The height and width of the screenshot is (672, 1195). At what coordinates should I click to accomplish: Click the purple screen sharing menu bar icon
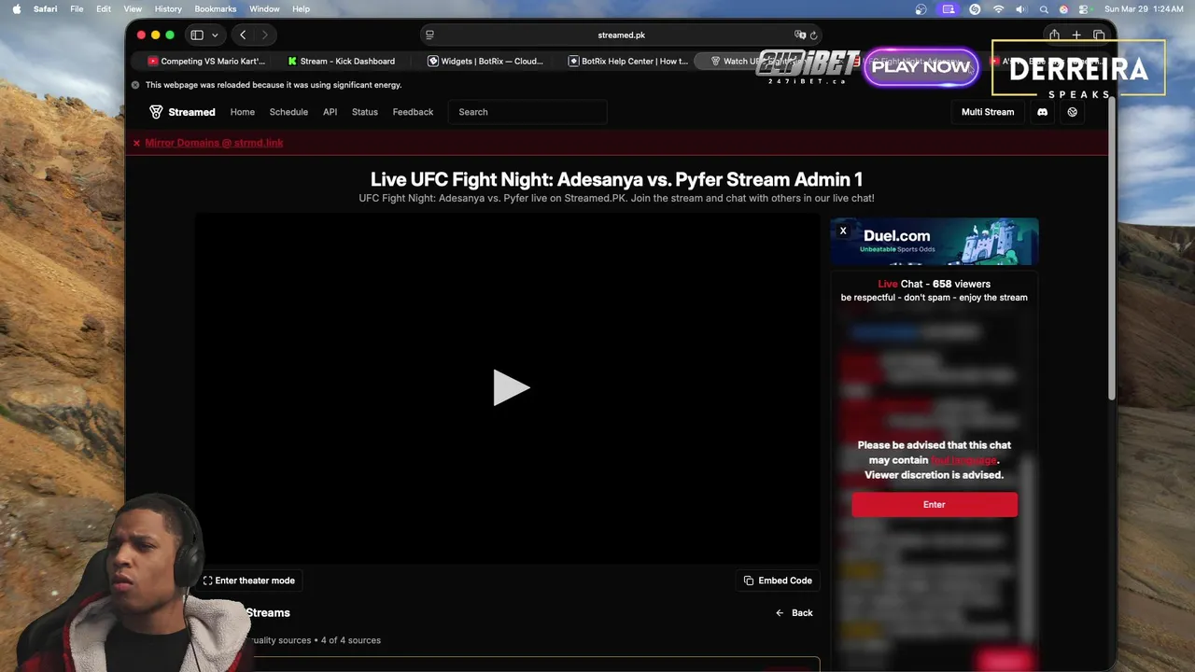[949, 8]
